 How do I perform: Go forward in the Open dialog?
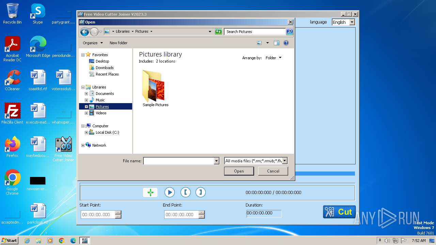(x=94, y=32)
